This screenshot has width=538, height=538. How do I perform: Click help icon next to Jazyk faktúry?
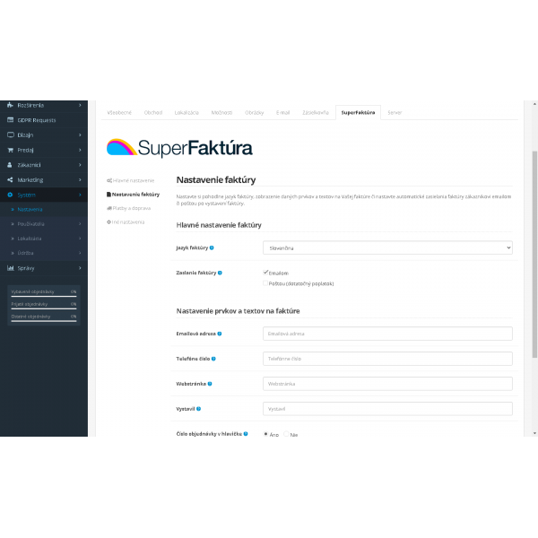click(x=212, y=247)
